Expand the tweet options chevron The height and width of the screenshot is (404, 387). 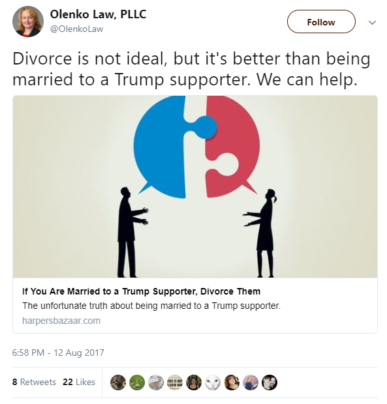(372, 23)
